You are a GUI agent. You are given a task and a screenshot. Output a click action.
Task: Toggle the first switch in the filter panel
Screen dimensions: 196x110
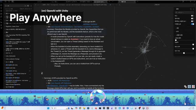[x=192, y=16]
